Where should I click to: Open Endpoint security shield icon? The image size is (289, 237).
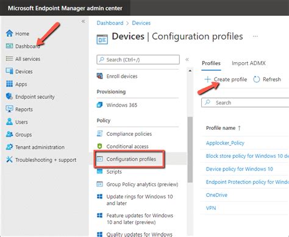[x=9, y=96]
